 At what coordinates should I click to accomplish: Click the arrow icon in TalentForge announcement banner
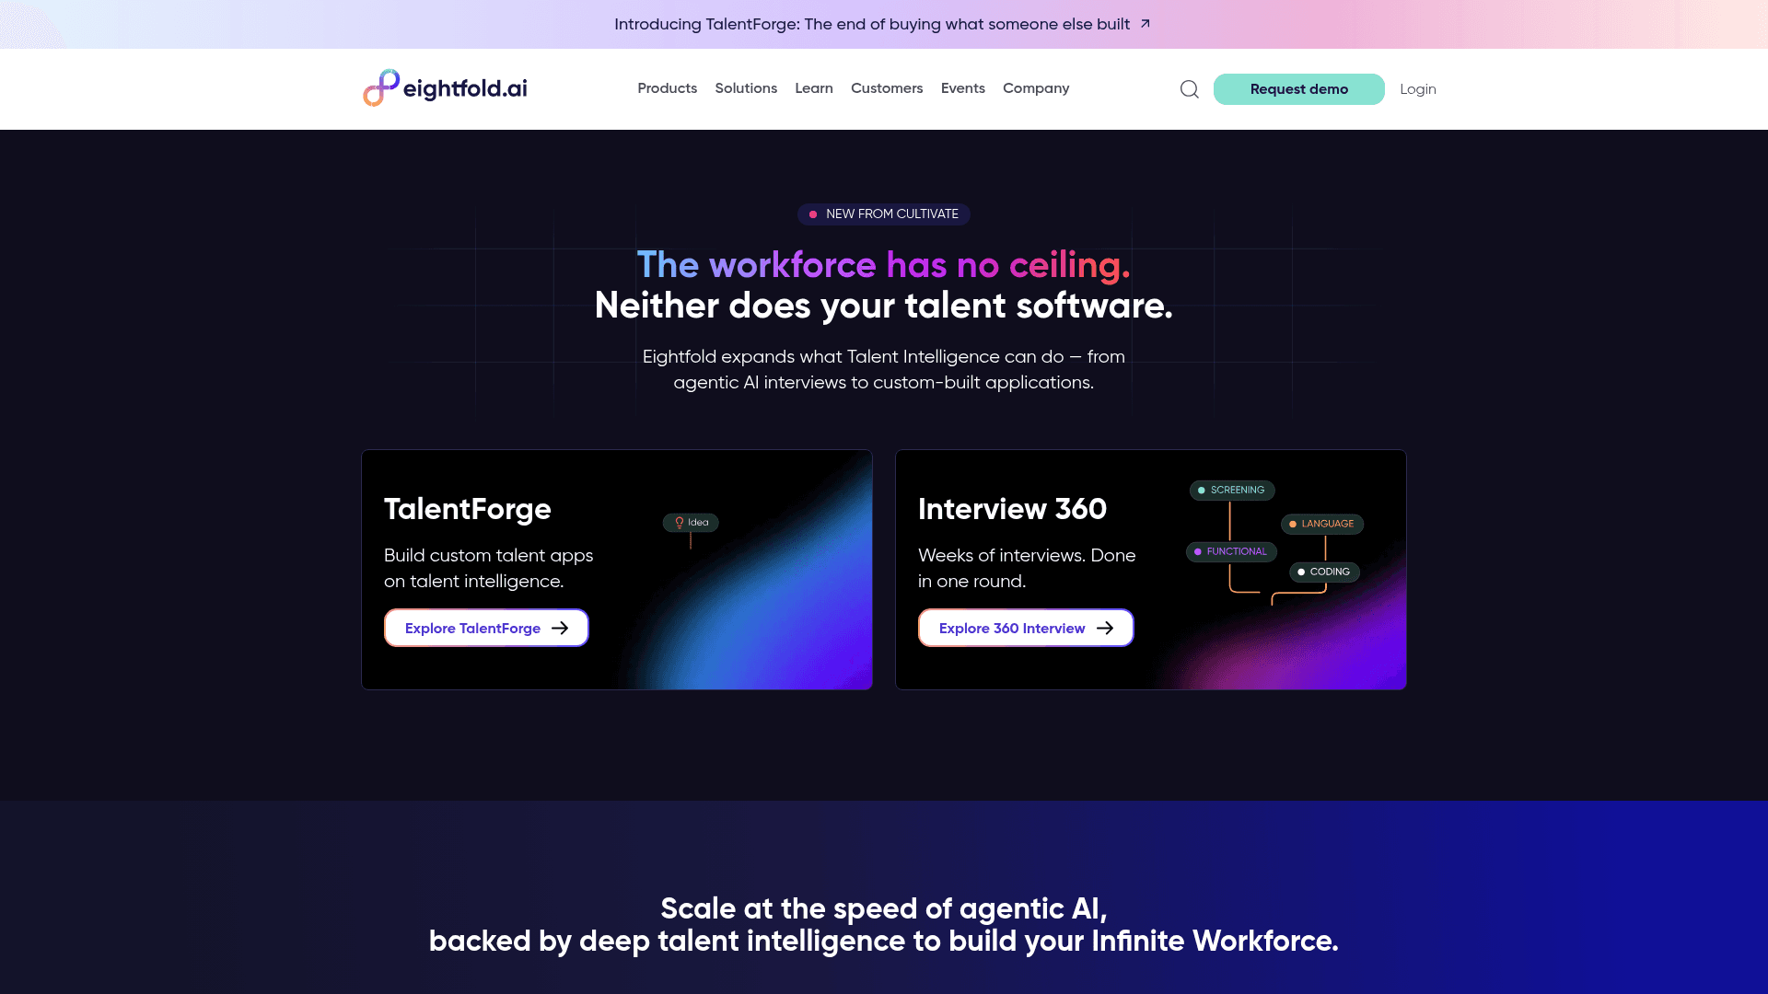(x=1146, y=24)
